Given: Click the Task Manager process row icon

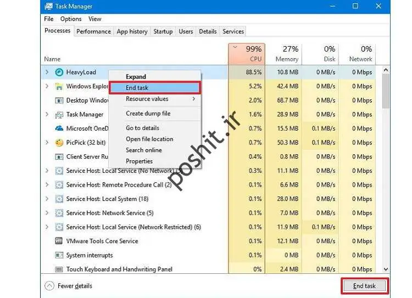Looking at the screenshot, I should (59, 115).
